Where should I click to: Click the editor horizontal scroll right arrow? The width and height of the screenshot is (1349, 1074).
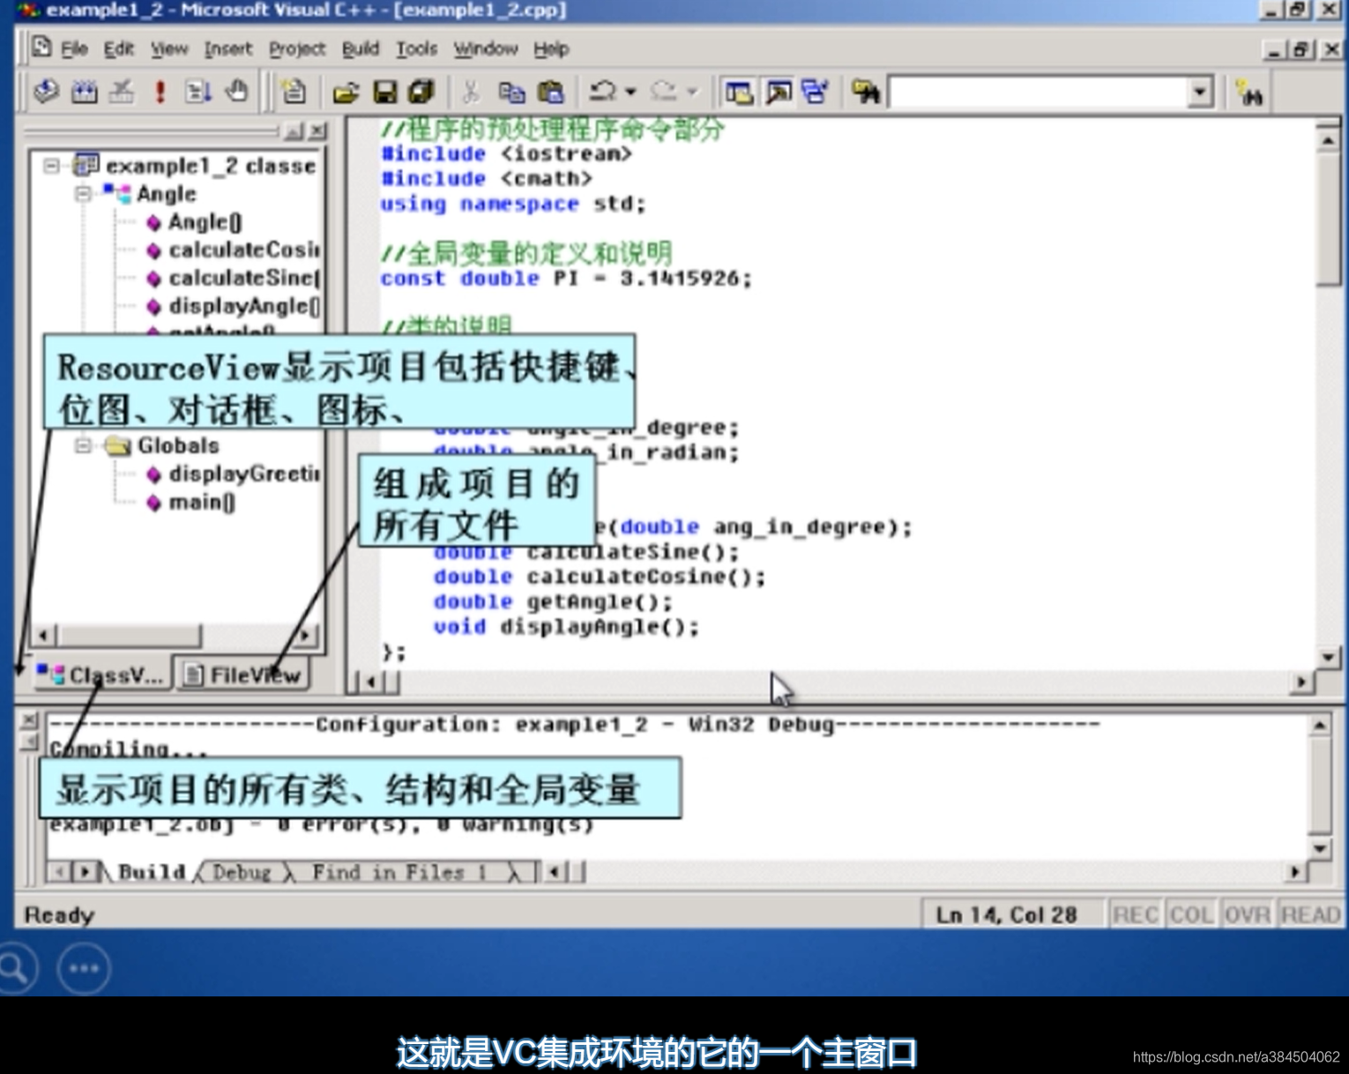pyautogui.click(x=1301, y=682)
